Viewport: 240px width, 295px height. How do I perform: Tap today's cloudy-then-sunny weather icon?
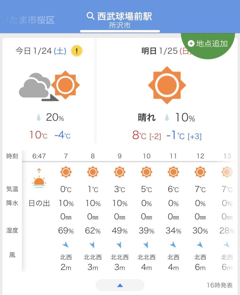pyautogui.click(x=49, y=86)
